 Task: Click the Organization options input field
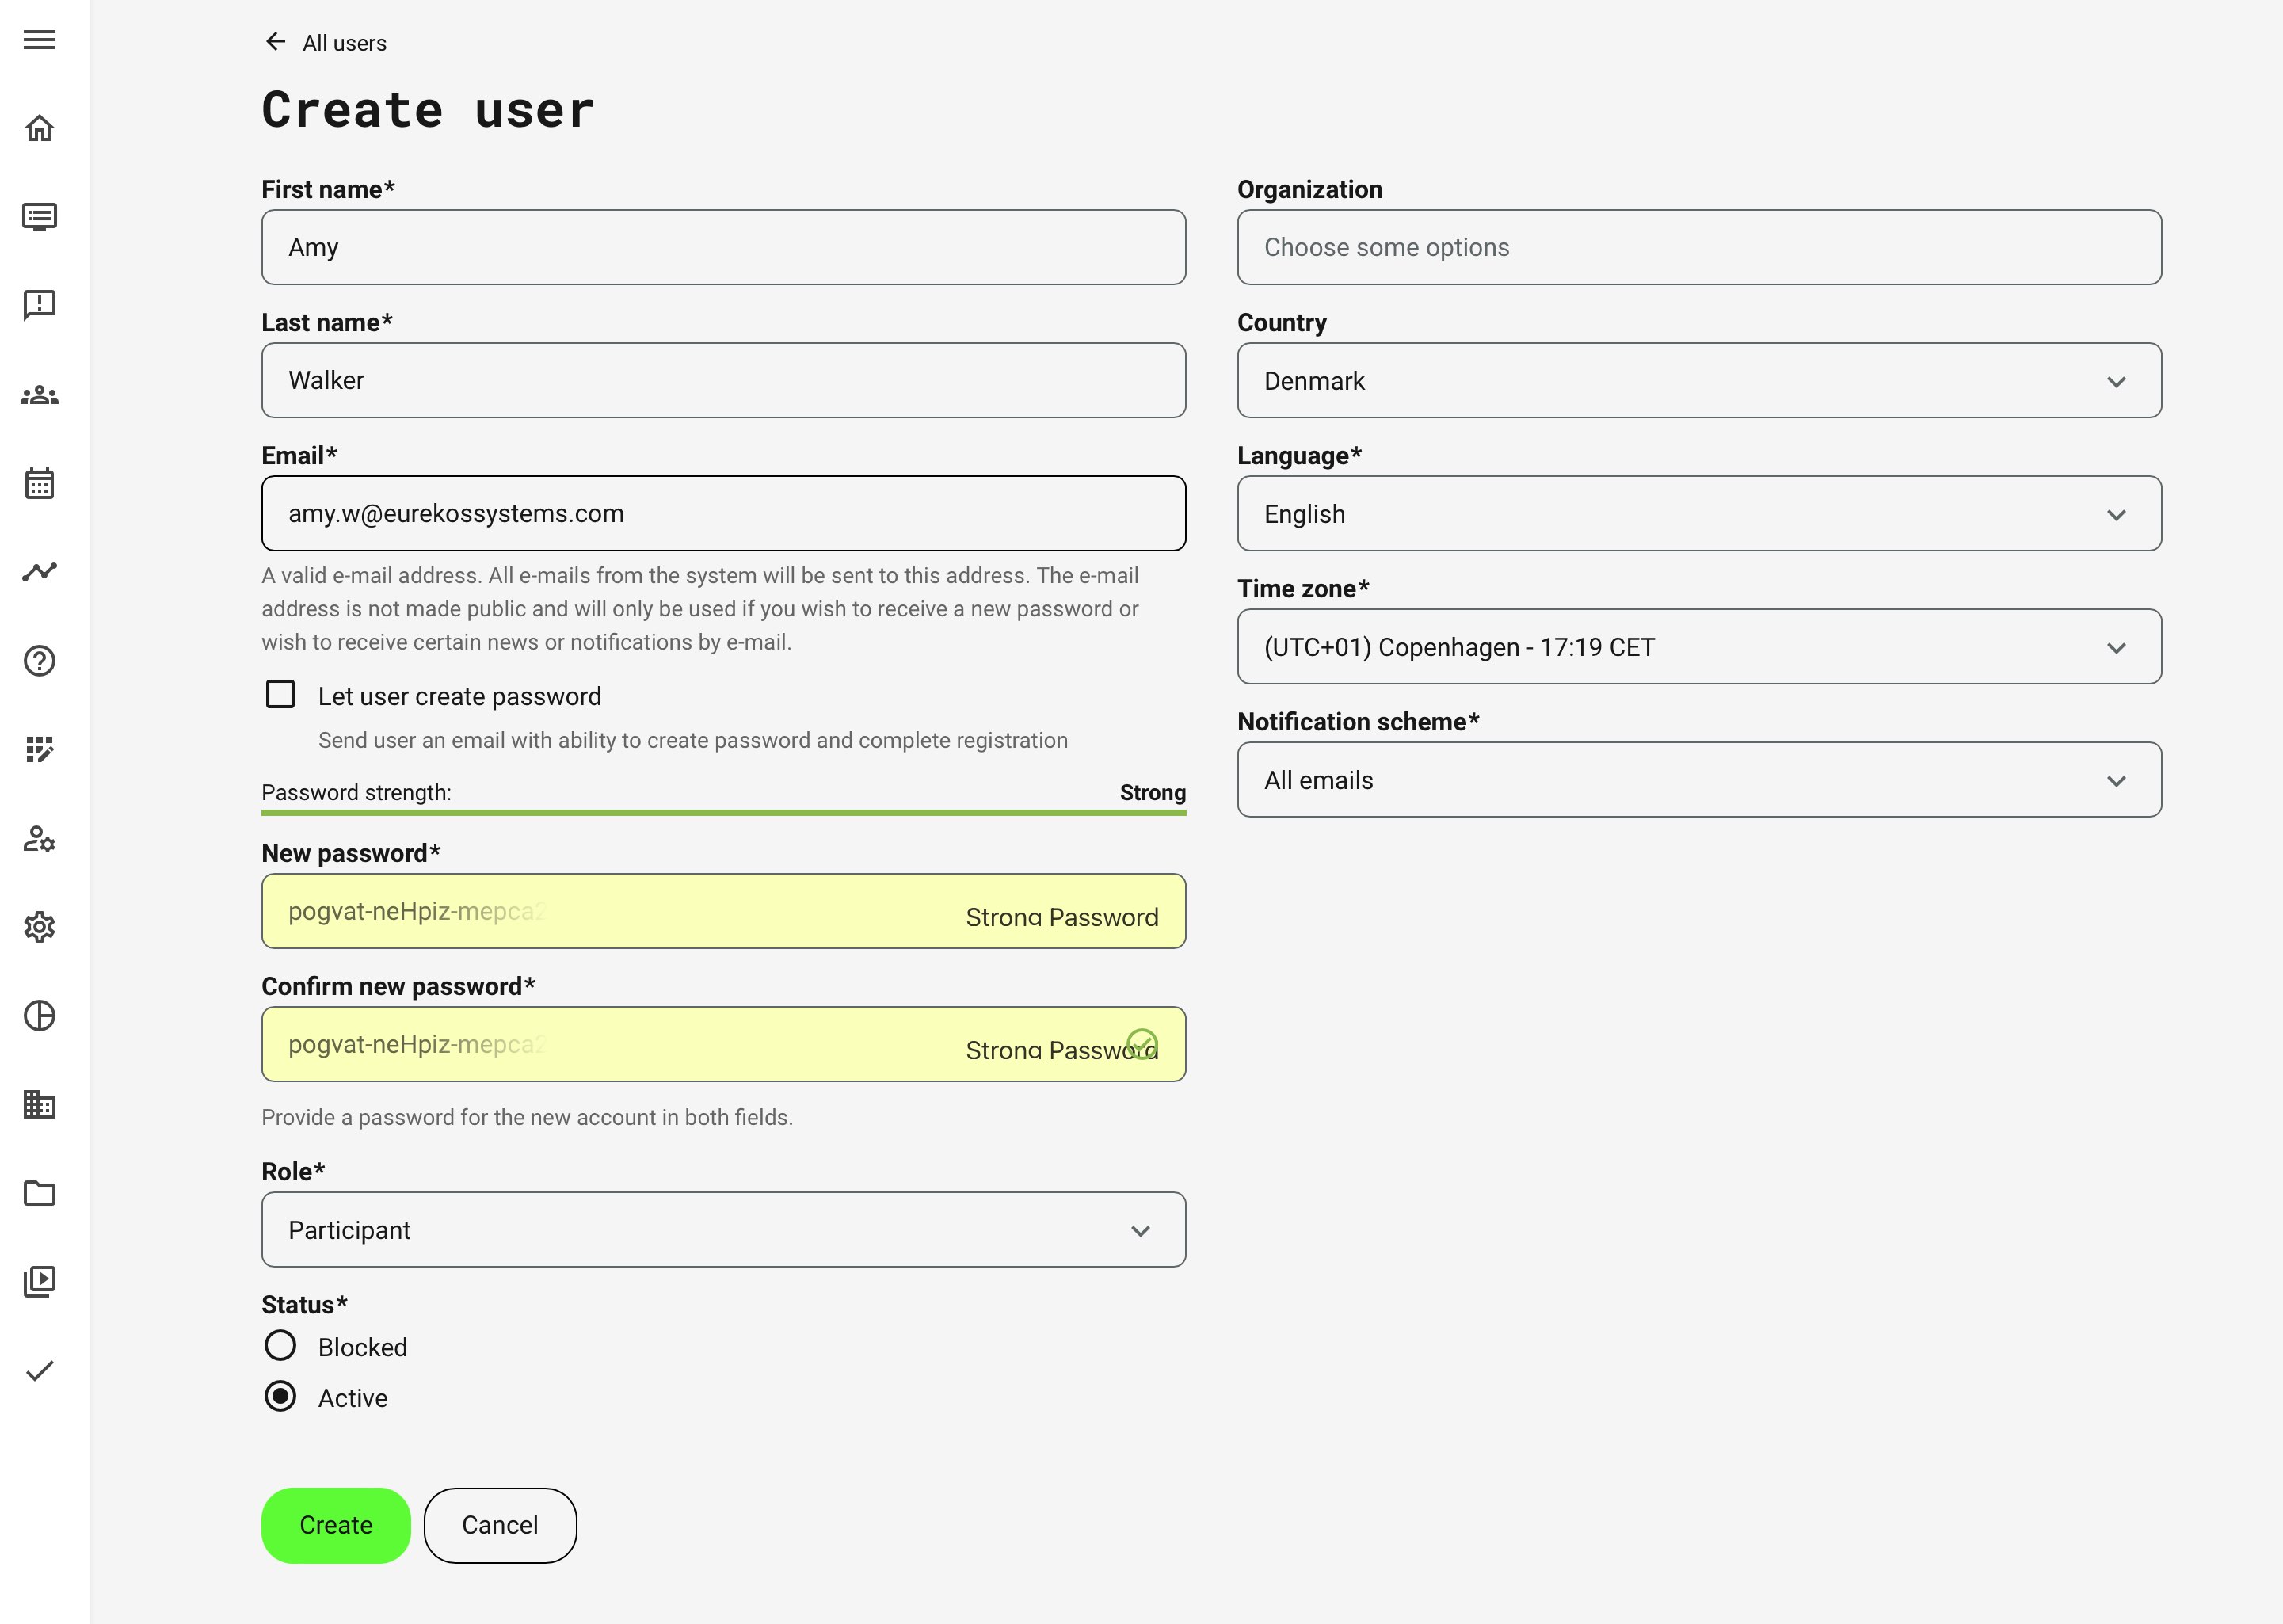(1698, 247)
